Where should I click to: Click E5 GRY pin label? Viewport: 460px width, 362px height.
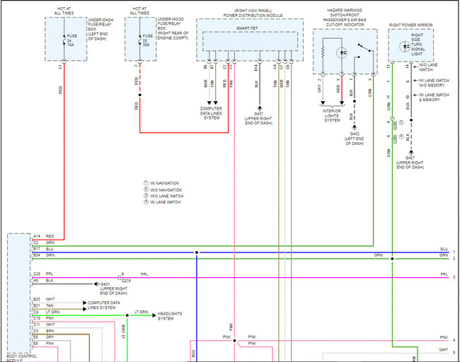pos(43,337)
